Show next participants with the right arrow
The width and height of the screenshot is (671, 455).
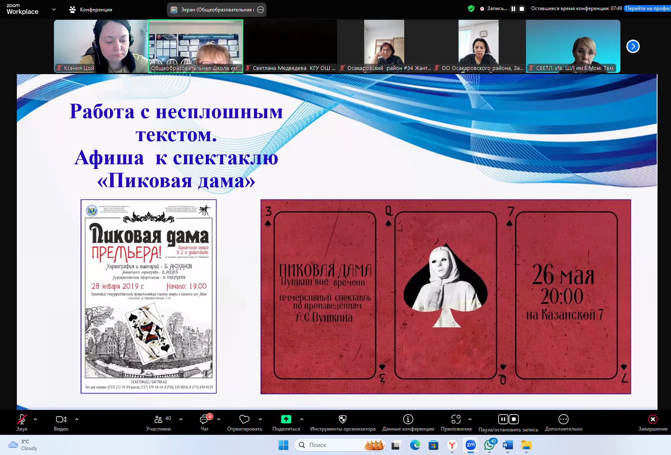click(633, 46)
